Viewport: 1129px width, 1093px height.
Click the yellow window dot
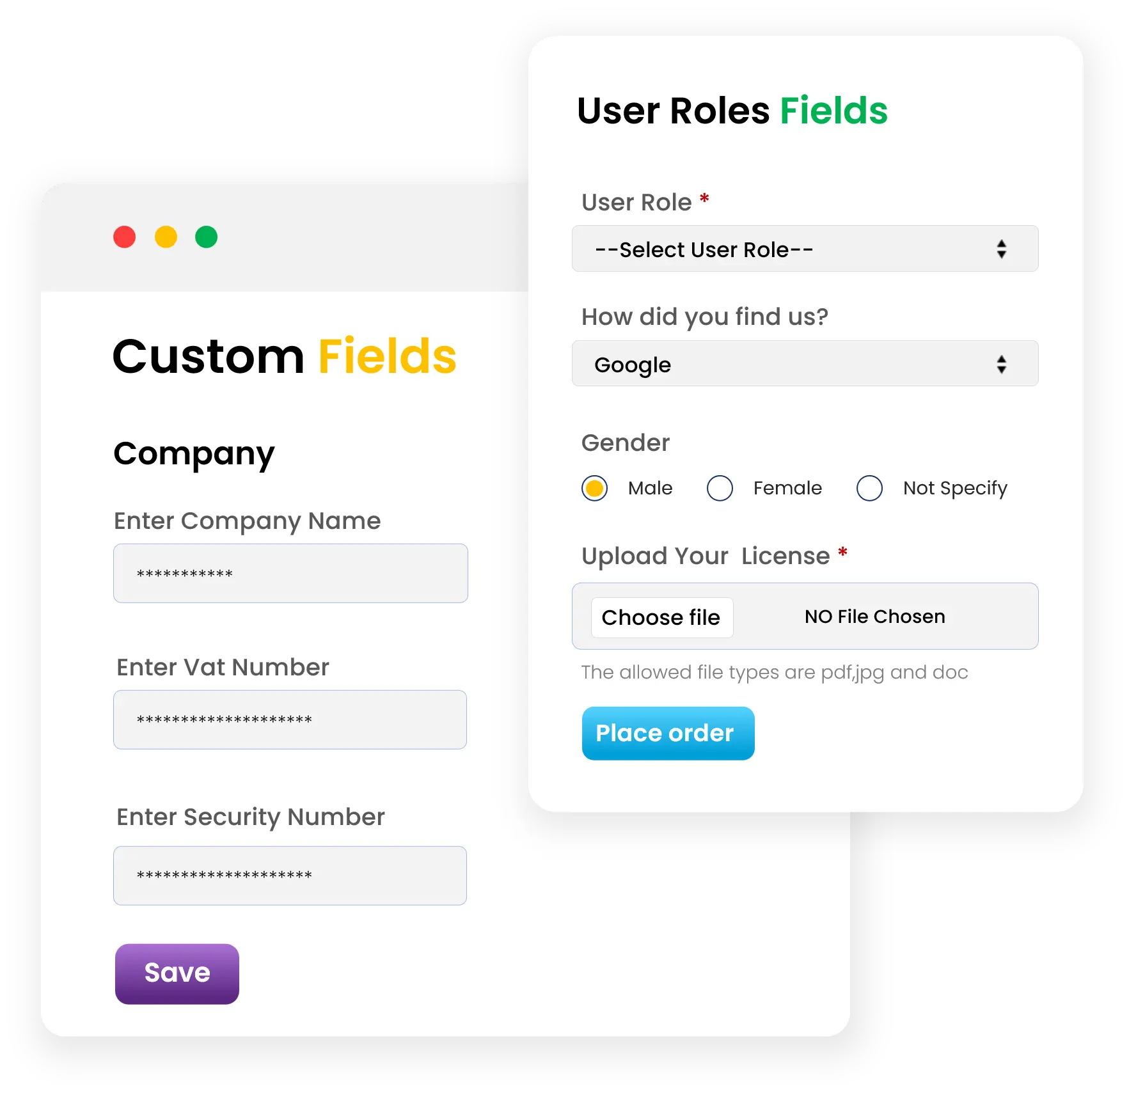click(166, 237)
